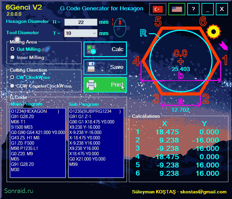Click the 'S1500 M03' line

[x=22, y=127]
